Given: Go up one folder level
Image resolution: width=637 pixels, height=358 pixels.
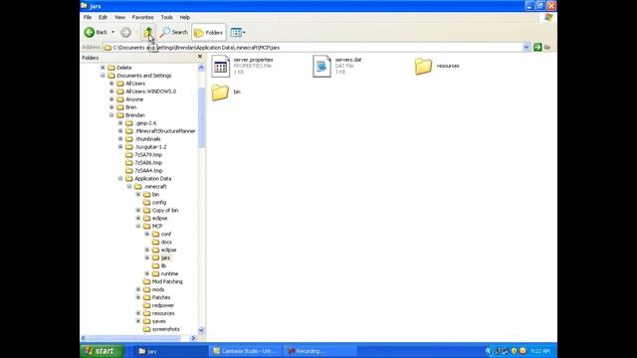Looking at the screenshot, I should [x=148, y=32].
